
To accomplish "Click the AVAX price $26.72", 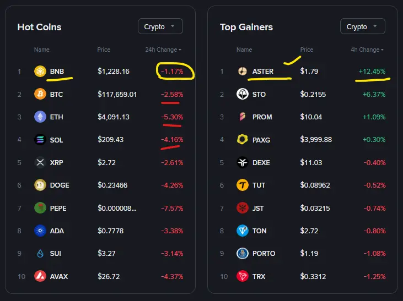I will (109, 276).
